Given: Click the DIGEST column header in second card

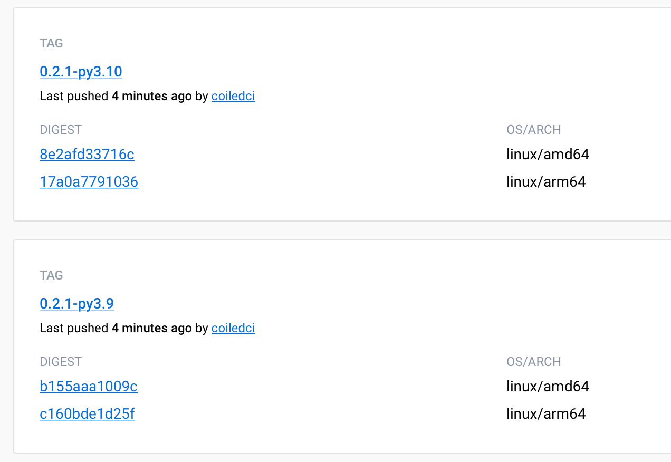Looking at the screenshot, I should pos(61,361).
